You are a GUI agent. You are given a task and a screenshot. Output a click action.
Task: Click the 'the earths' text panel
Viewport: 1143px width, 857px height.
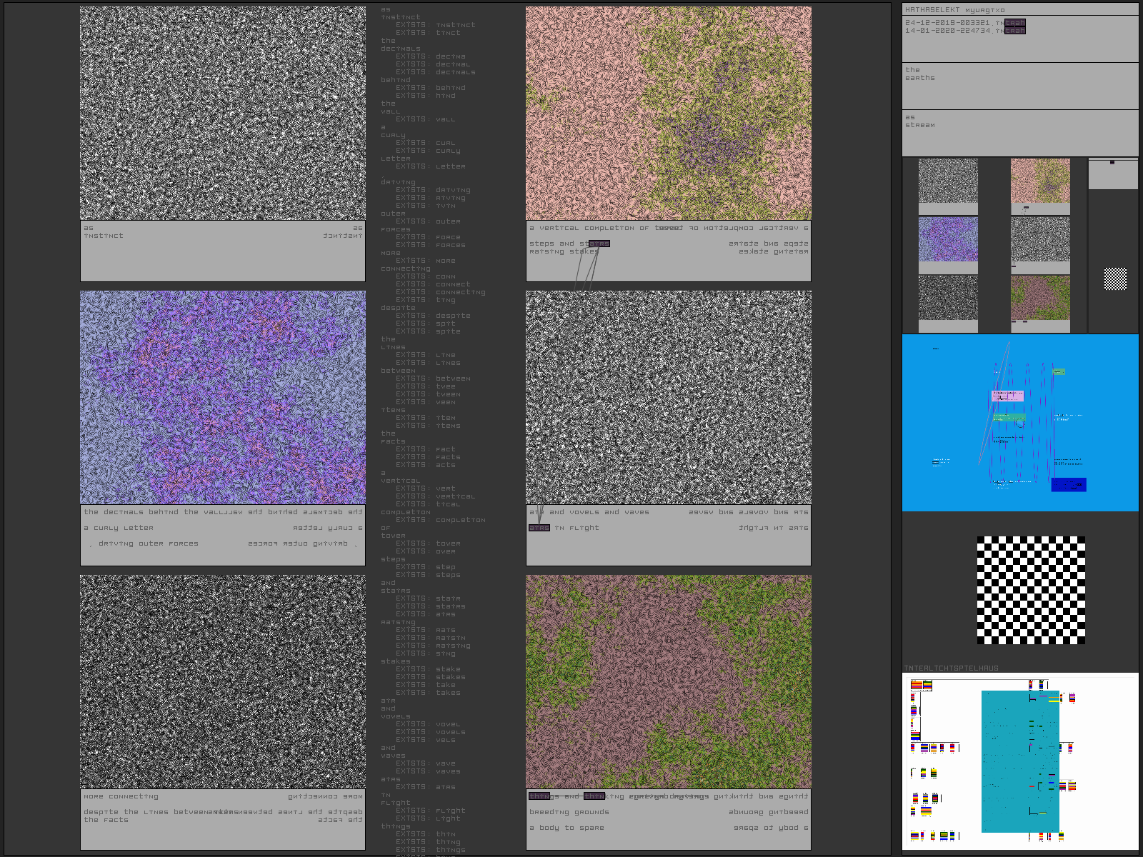click(x=1019, y=85)
